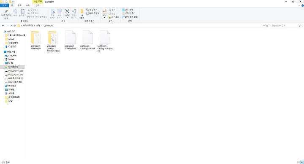Image resolution: width=304 pixels, height=164 pixels.
Task: Open the File (파일) tab
Action: [x=4, y=5]
